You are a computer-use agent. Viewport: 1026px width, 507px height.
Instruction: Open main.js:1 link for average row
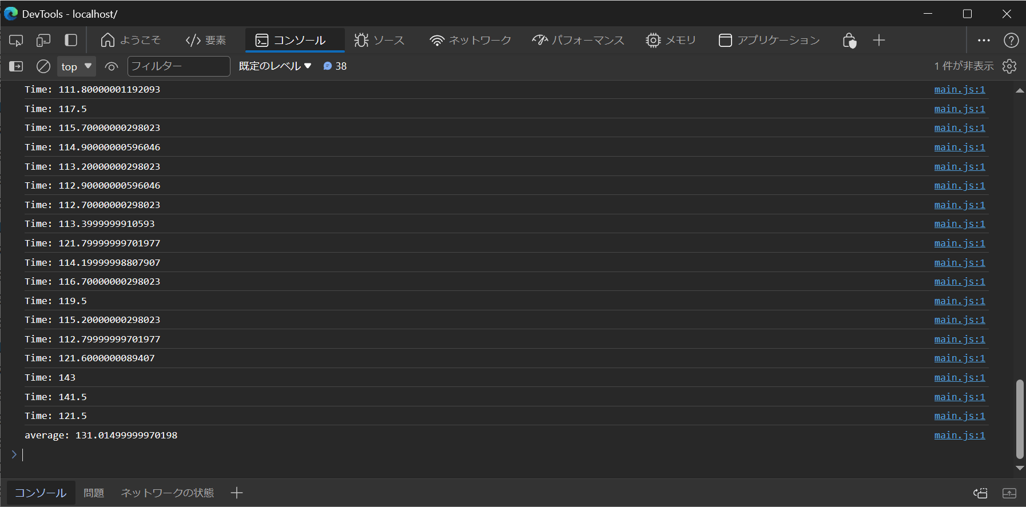pyautogui.click(x=960, y=435)
